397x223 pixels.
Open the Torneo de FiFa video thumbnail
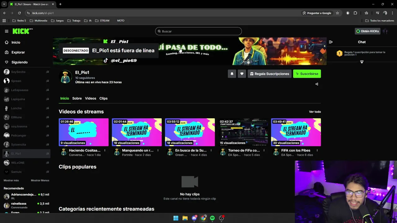[x=243, y=132]
